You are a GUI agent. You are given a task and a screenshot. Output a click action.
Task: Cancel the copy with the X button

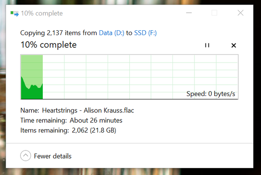point(234,45)
